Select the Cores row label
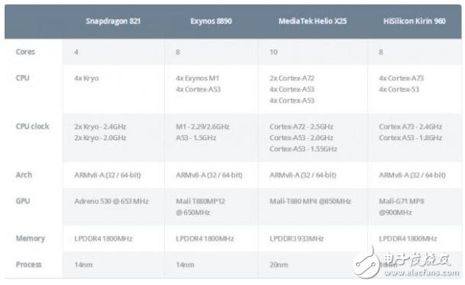Image resolution: width=465 pixels, height=285 pixels. (x=25, y=52)
